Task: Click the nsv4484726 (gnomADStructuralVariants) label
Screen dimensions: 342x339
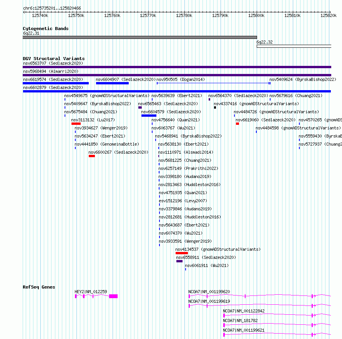Action: 276,112
